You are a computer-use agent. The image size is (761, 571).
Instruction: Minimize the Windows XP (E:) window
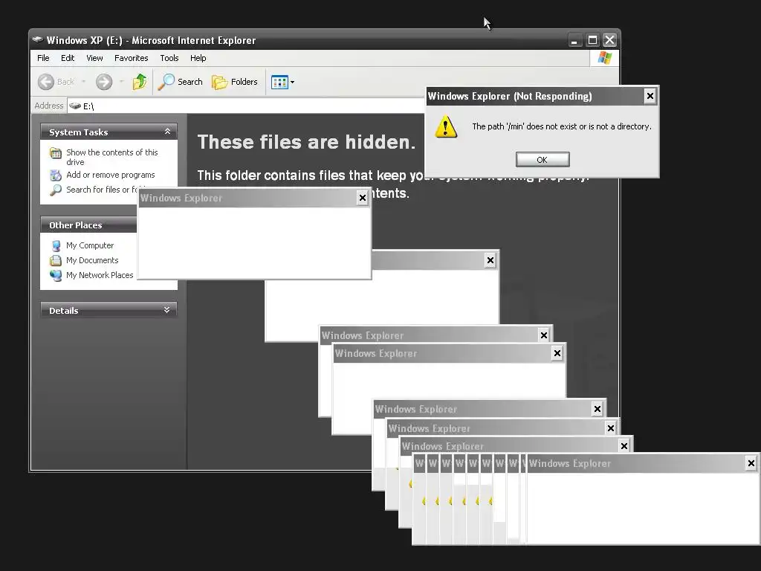[574, 40]
